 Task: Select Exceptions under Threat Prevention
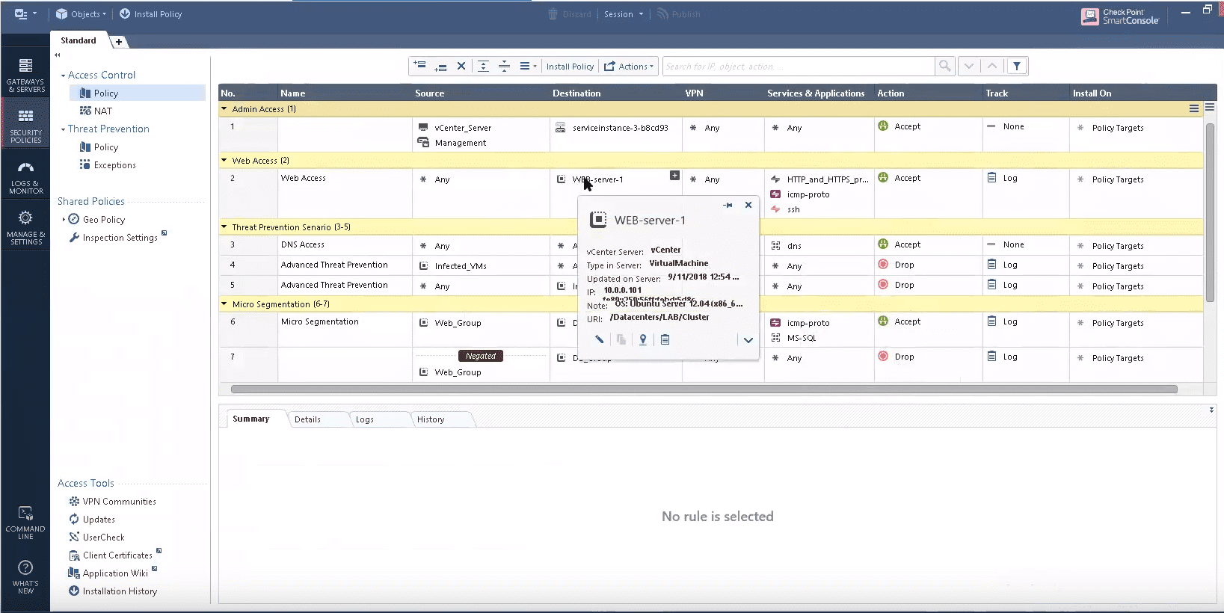[108, 165]
